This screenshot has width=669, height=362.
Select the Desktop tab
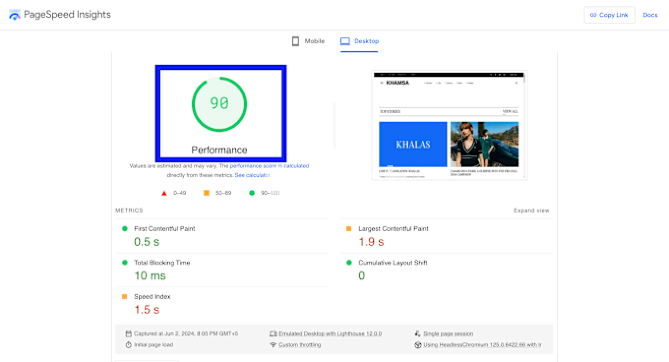pyautogui.click(x=359, y=41)
